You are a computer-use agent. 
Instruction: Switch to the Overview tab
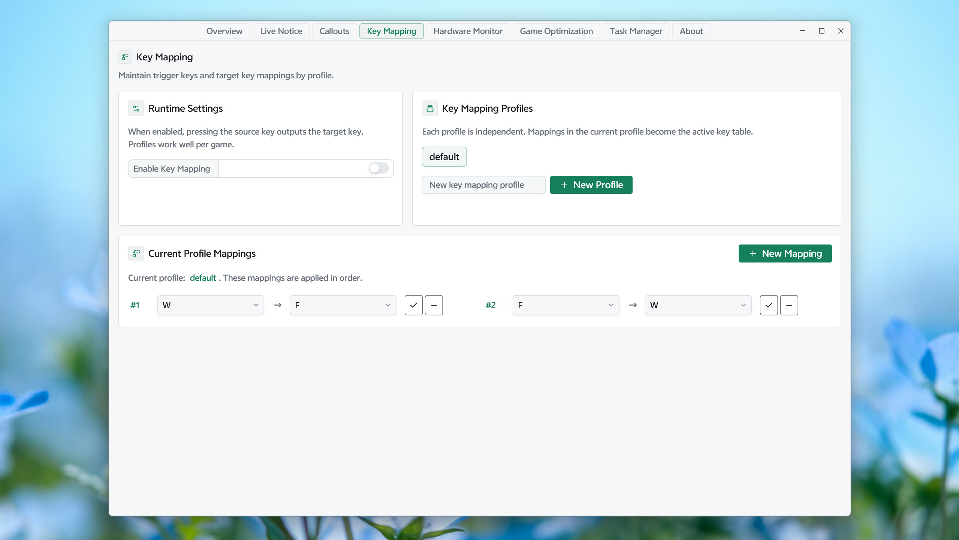click(x=224, y=31)
